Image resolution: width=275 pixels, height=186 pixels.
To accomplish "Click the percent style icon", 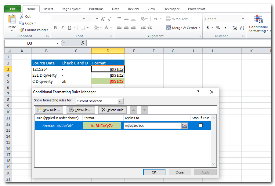I will (218, 28).
